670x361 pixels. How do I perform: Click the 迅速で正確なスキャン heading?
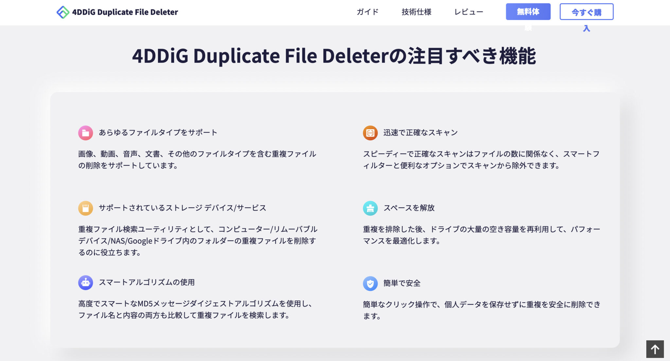(421, 133)
